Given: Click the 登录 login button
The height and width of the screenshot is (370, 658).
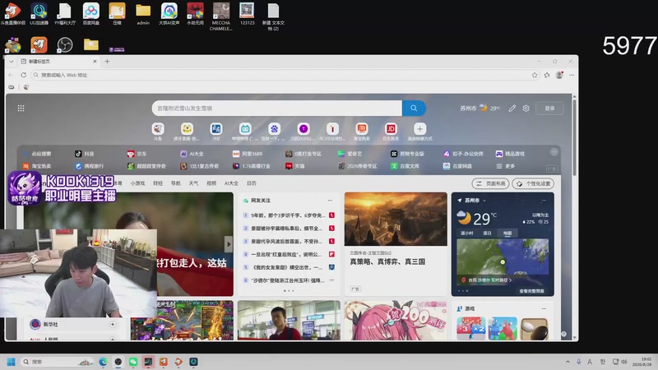Looking at the screenshot, I should tap(549, 109).
